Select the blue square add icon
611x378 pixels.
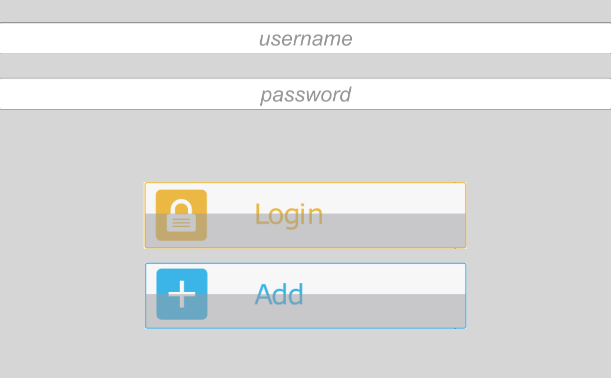[182, 294]
